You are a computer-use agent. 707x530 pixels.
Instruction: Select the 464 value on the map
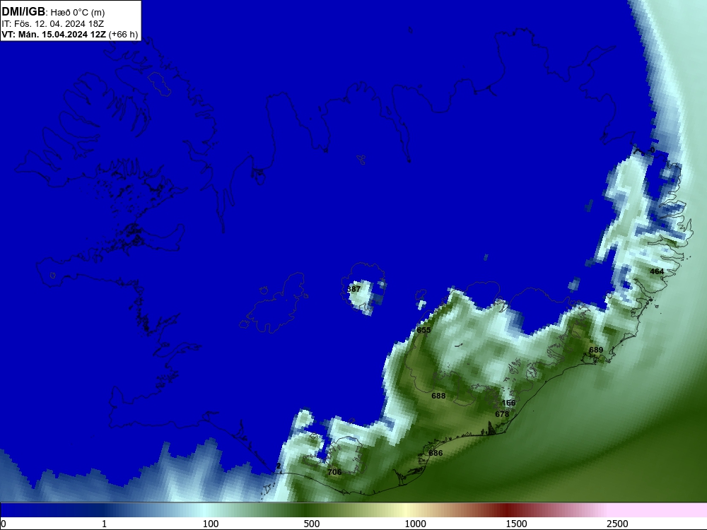click(x=657, y=271)
